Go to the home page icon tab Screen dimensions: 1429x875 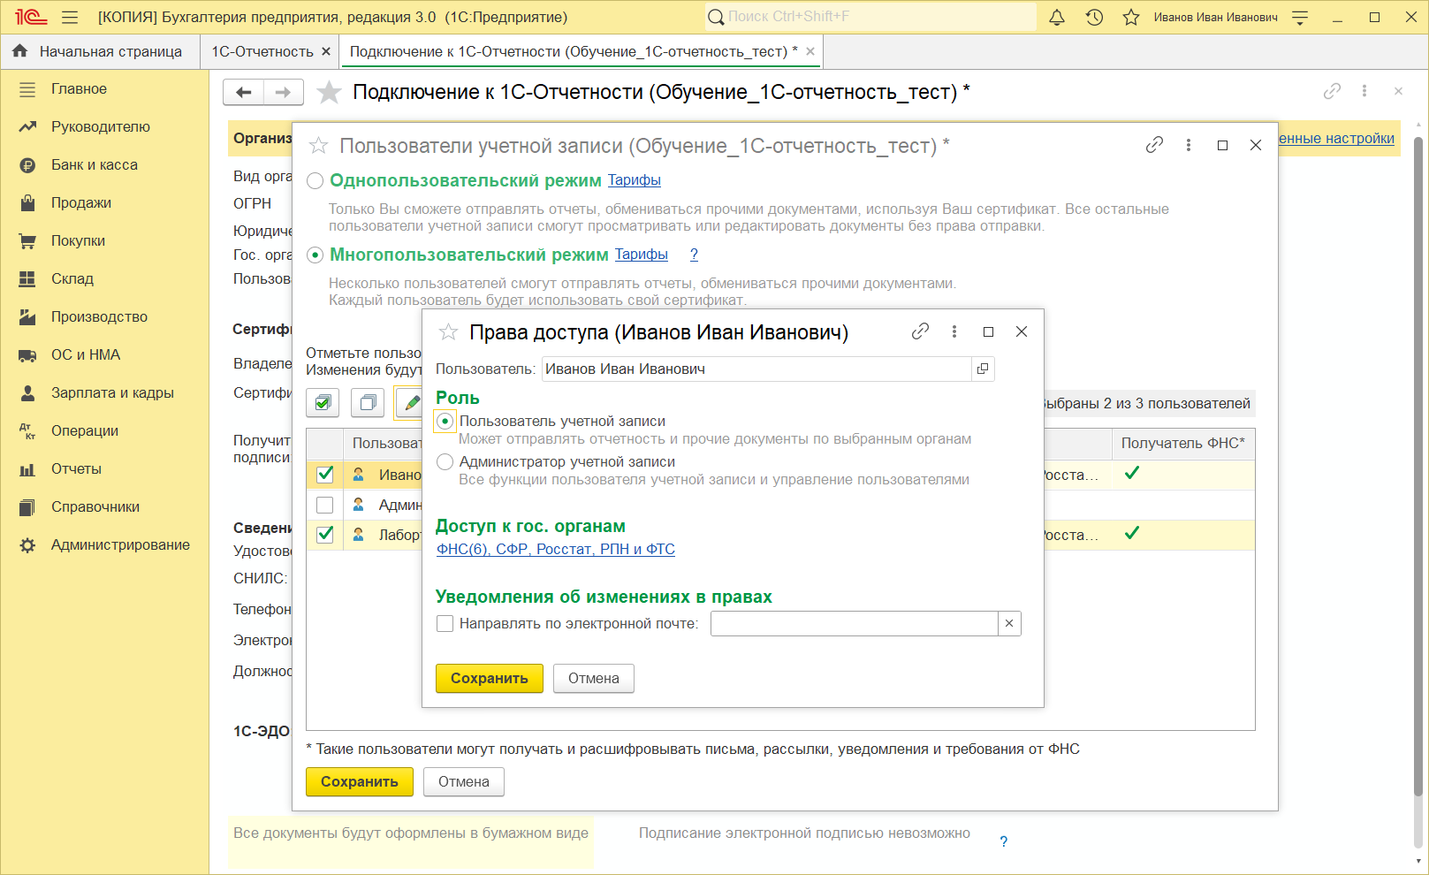(x=19, y=51)
